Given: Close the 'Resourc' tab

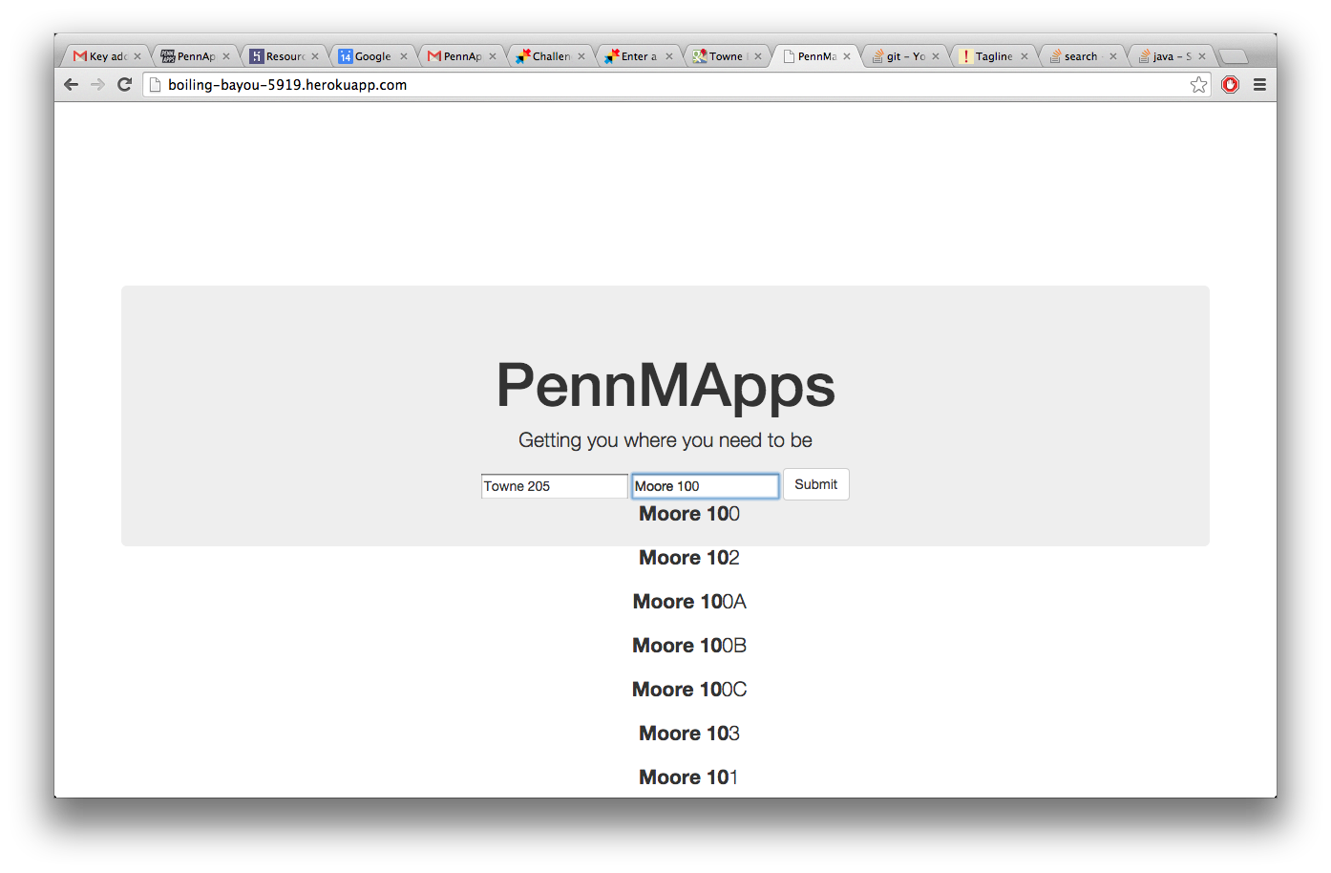Looking at the screenshot, I should click(x=315, y=56).
